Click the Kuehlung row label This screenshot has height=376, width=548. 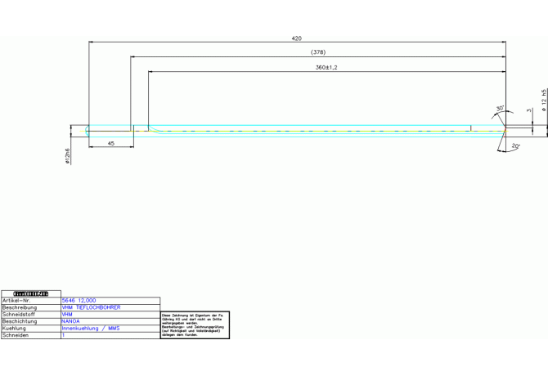coord(16,329)
